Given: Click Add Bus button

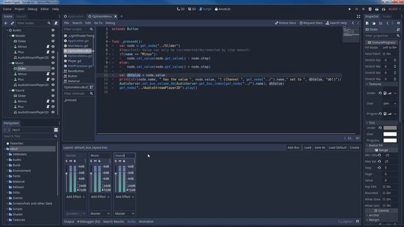Looking at the screenshot, I should pos(294,148).
